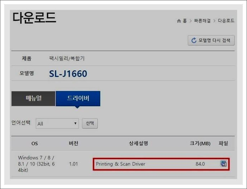Switch to the 매뉴얼 tab
247x189 pixels.
[x=33, y=98]
